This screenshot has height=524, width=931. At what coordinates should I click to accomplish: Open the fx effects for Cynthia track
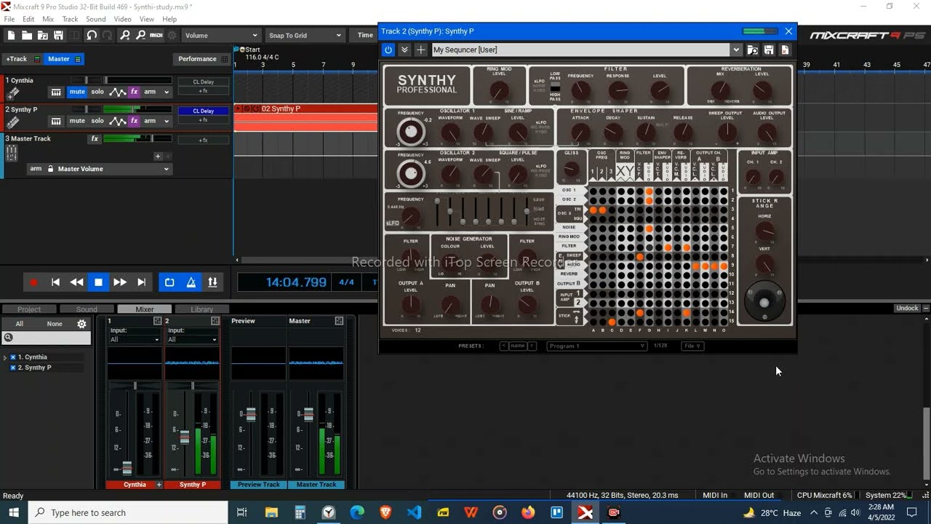point(134,92)
